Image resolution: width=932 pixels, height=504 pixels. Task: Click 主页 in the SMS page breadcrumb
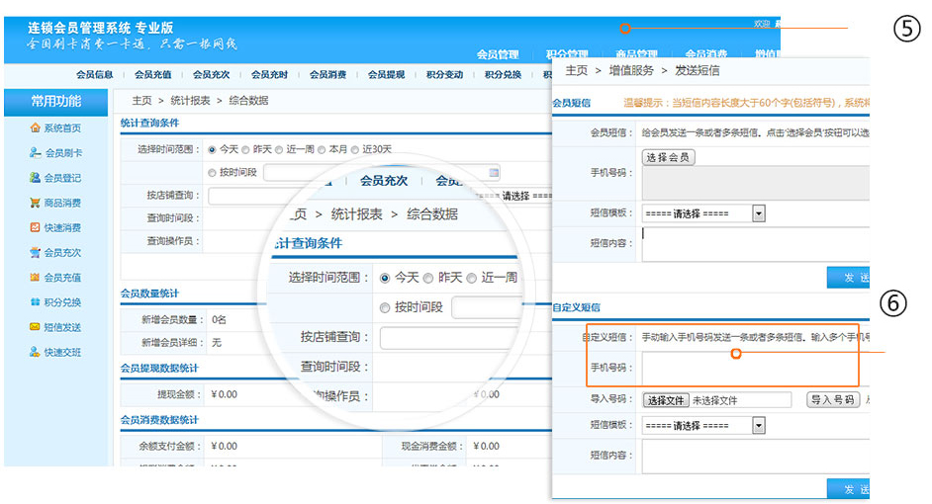pos(576,70)
